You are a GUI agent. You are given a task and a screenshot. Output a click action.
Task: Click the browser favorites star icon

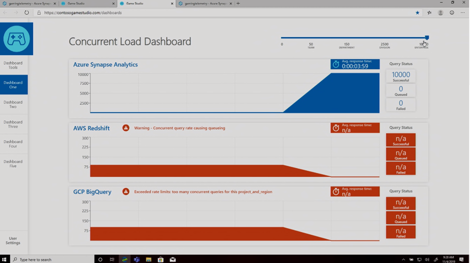tap(417, 13)
